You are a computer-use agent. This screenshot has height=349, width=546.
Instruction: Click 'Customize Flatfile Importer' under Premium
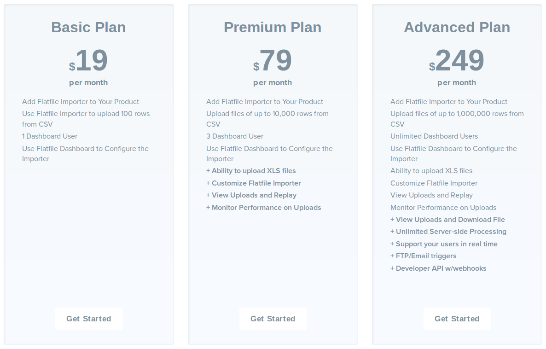point(253,183)
